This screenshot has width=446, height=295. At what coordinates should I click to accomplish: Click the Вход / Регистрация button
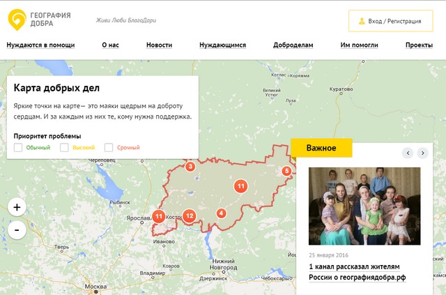pyautogui.click(x=391, y=21)
